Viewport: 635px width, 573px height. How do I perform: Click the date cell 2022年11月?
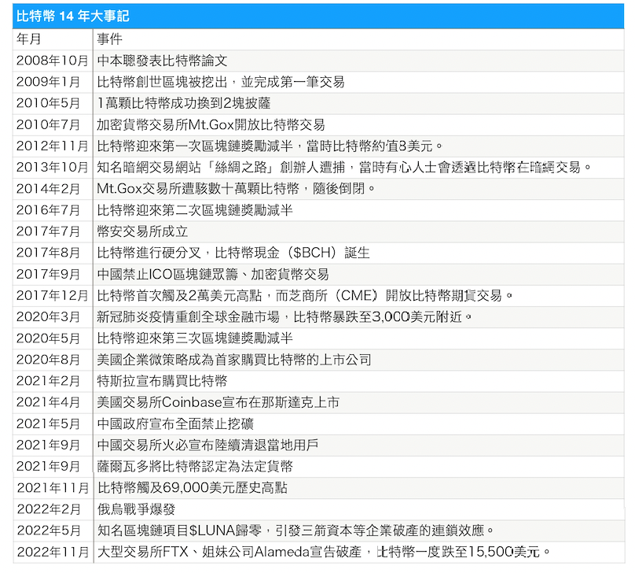coord(53,552)
